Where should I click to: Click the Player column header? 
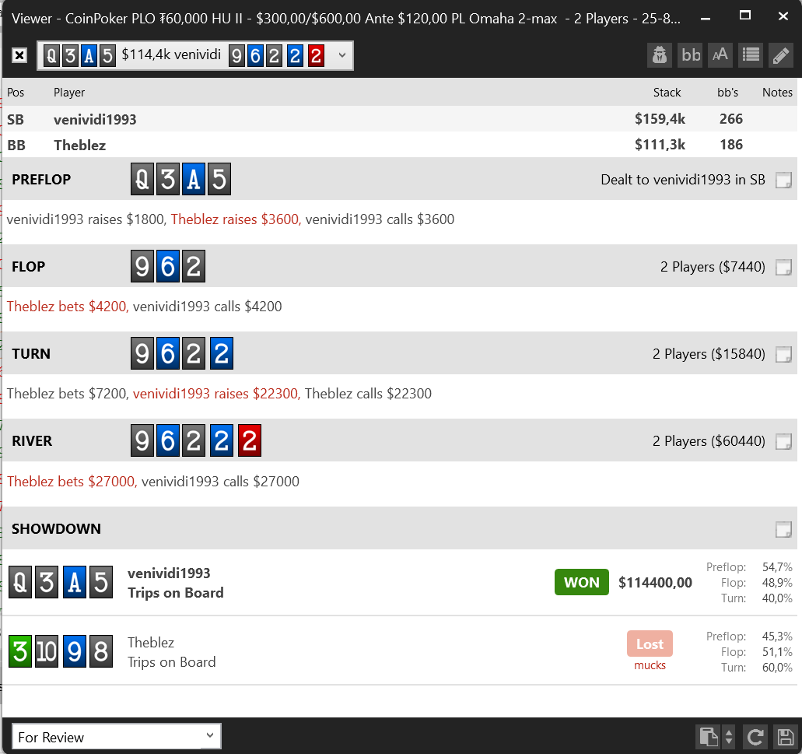click(x=69, y=92)
